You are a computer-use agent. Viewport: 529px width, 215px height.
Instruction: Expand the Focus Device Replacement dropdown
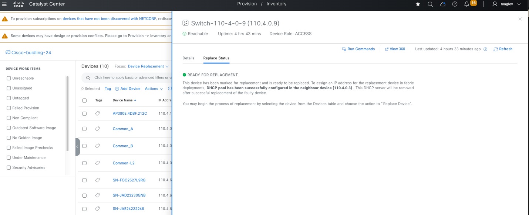(147, 66)
